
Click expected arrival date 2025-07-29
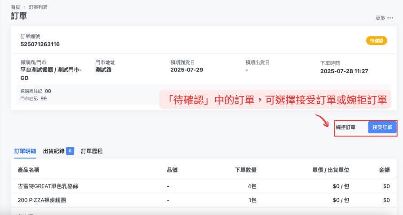click(186, 70)
